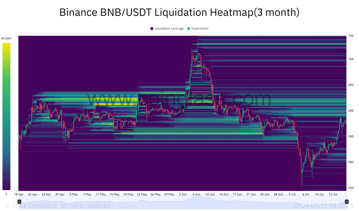Click the 0 color scale minimum label
The width and height of the screenshot is (359, 211).
(x=6, y=194)
